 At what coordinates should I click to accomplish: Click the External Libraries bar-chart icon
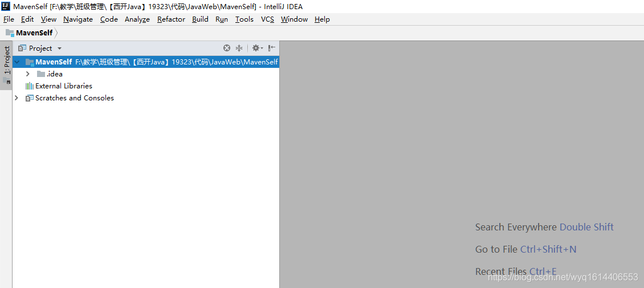point(30,86)
